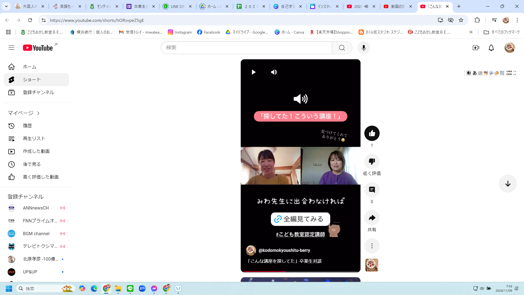
Task: Open ホーム in the sidebar
Action: 29,67
